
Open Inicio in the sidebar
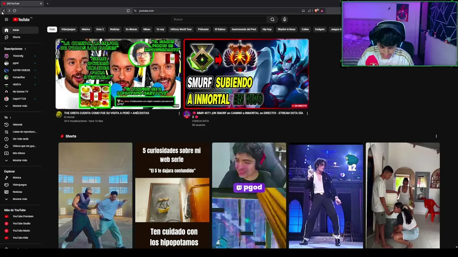tap(20, 30)
